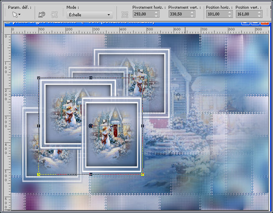Click the rotation handle at pivot line end

pos(111,126)
